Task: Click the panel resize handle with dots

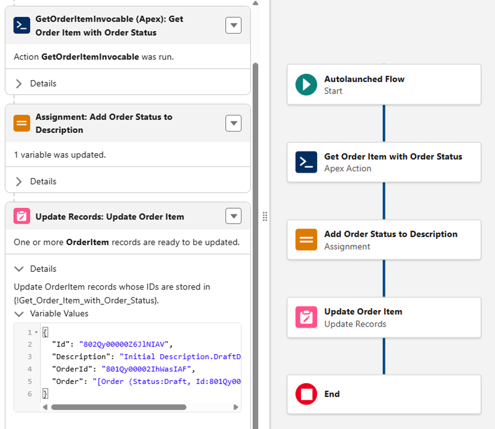Action: 265,216
